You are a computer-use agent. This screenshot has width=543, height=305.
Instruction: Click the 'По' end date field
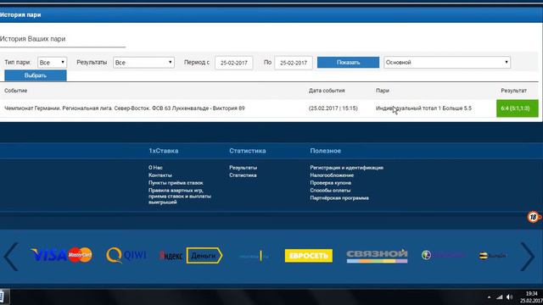[x=294, y=63]
